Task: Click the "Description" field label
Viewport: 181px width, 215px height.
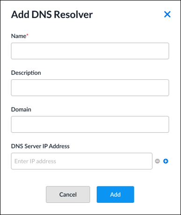Action: coord(26,73)
